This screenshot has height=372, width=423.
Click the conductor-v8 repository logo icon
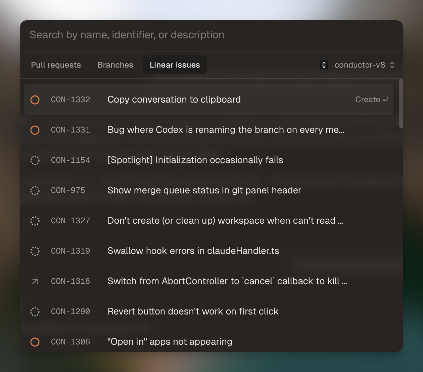coord(324,65)
